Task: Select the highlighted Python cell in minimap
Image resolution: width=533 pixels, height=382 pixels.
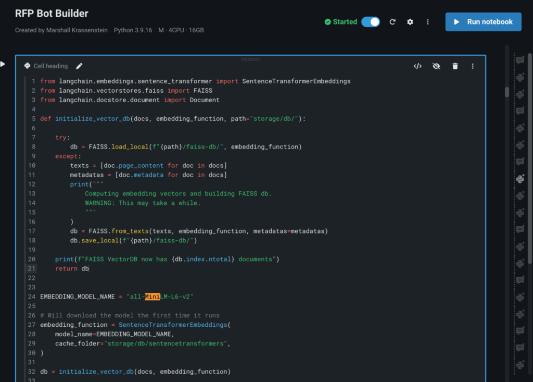Action: 519,179
